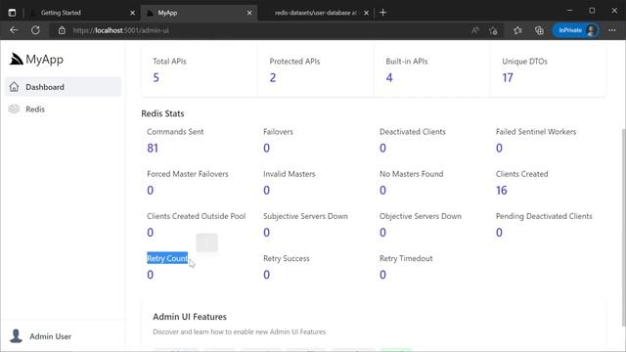Click the Admin User avatar icon
The width and height of the screenshot is (626, 352).
[16, 336]
